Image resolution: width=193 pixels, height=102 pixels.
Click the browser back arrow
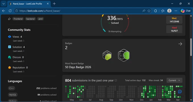click(x=4, y=11)
